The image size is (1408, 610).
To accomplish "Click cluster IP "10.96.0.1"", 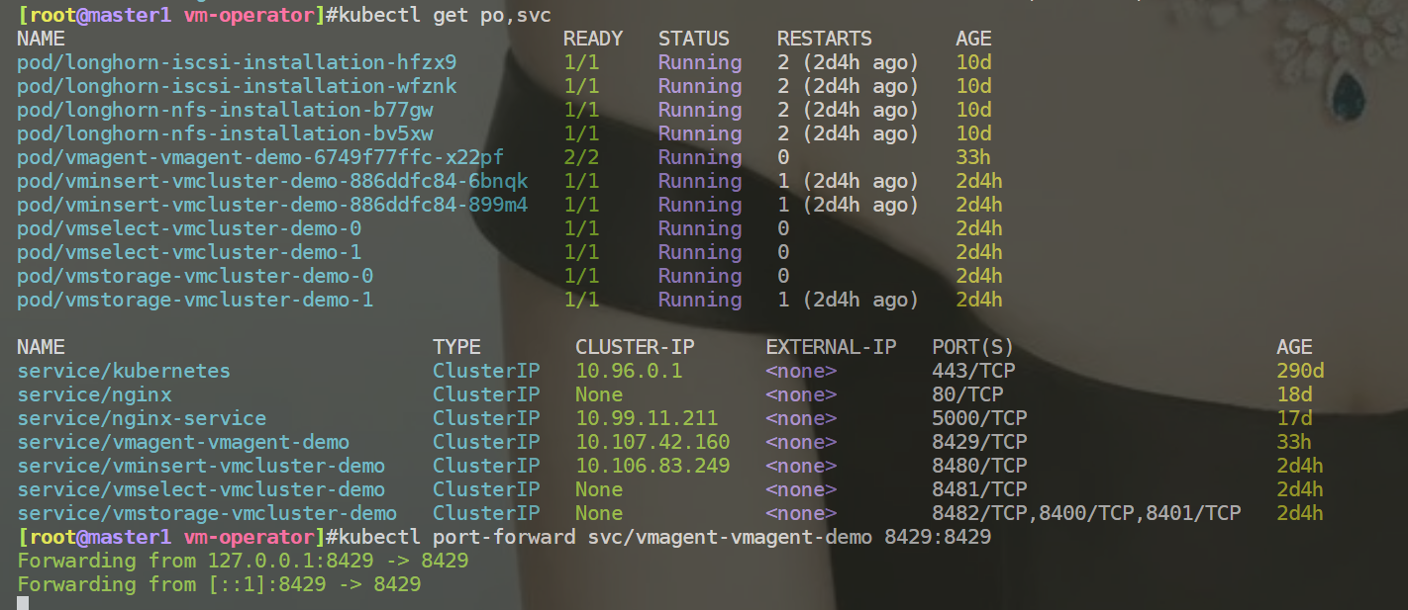I will (x=629, y=371).
